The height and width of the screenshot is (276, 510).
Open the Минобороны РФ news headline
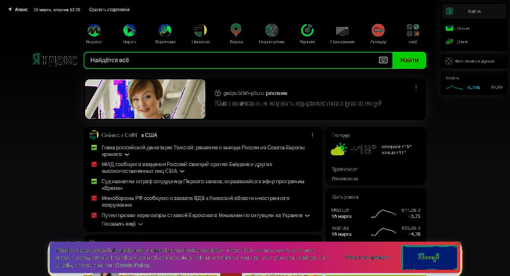[x=196, y=202]
